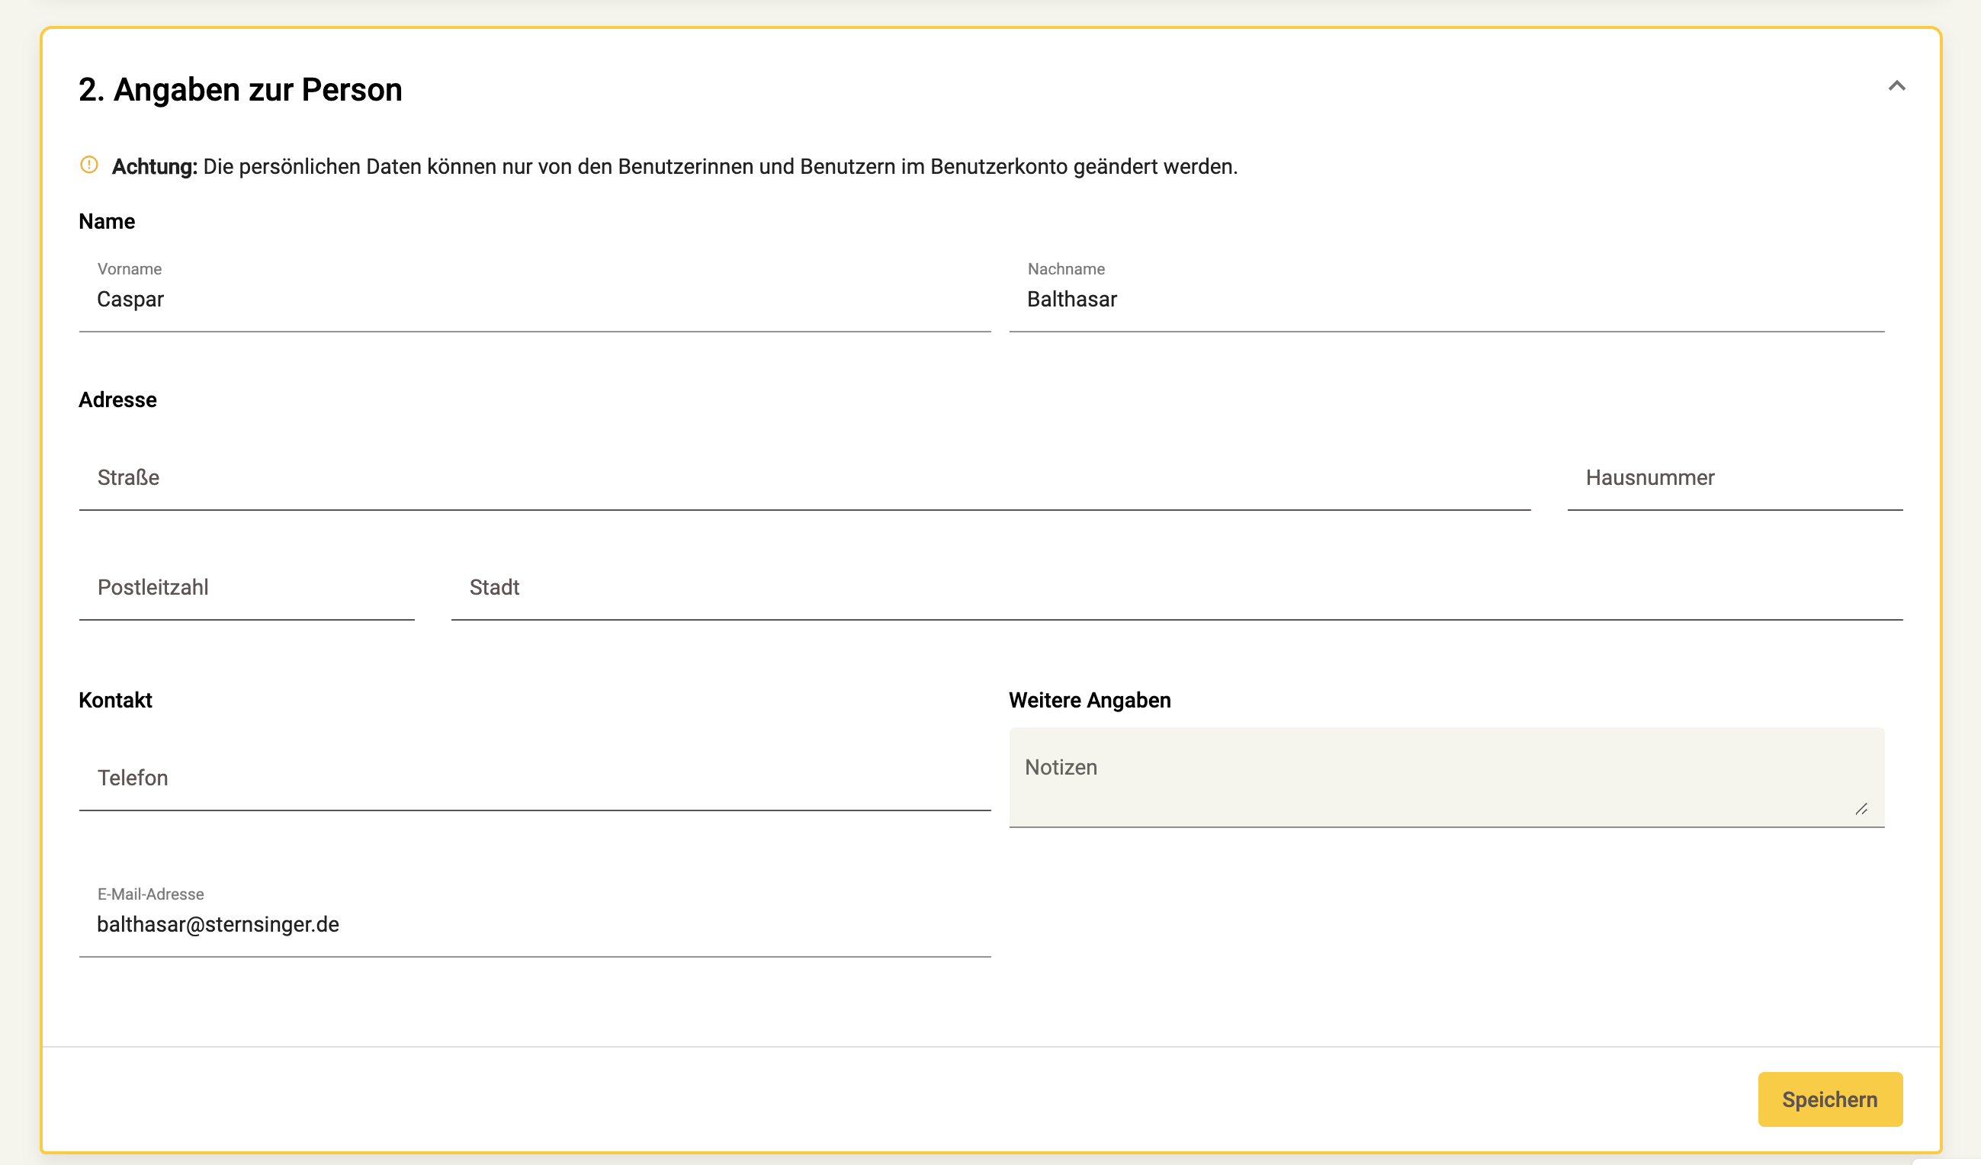The image size is (1981, 1165).
Task: Focus the Hausnummer input field
Action: [x=1734, y=478]
